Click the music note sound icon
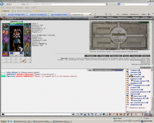Image resolution: width=154 pixels, height=123 pixels. point(96,114)
